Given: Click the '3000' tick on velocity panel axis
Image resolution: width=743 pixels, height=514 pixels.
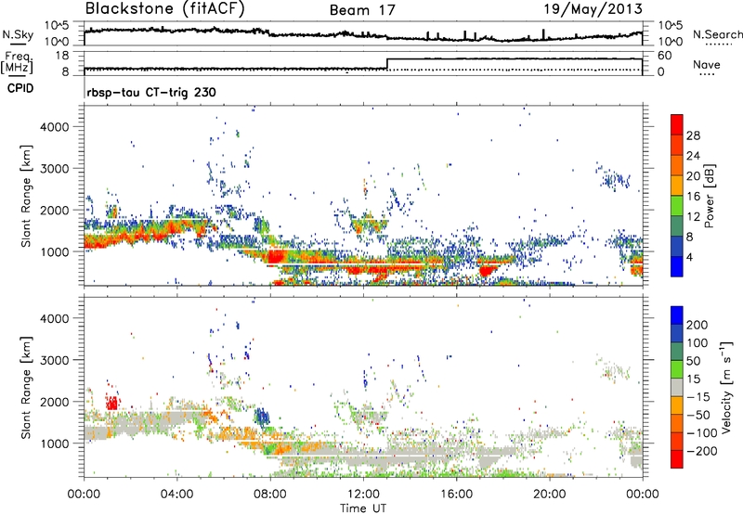Looking at the screenshot, I should 55,360.
